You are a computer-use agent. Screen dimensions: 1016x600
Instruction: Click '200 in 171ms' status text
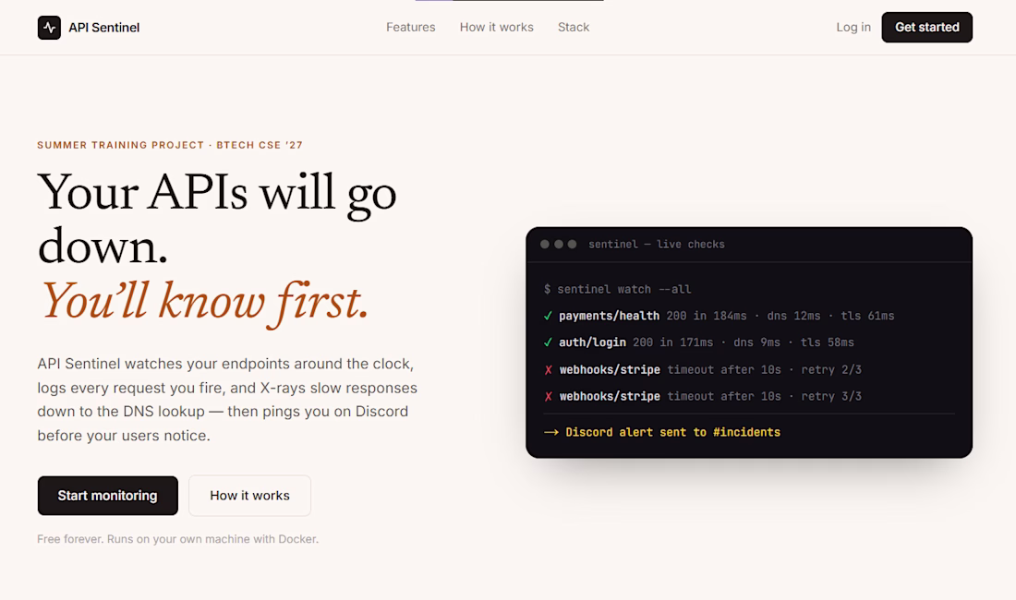point(672,342)
